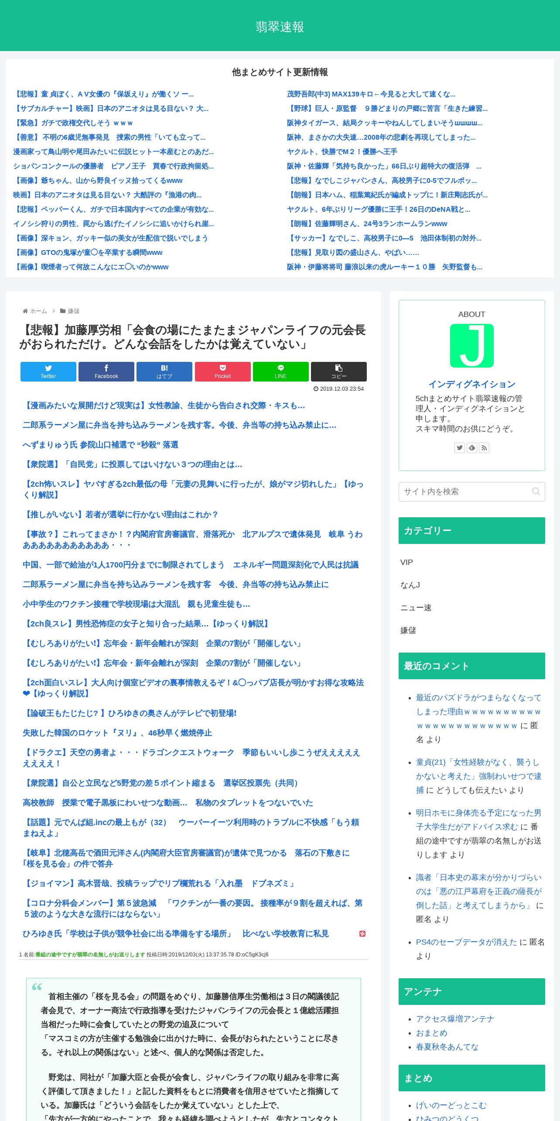Open ショパンコンクールの優勝者 link

pos(113,166)
